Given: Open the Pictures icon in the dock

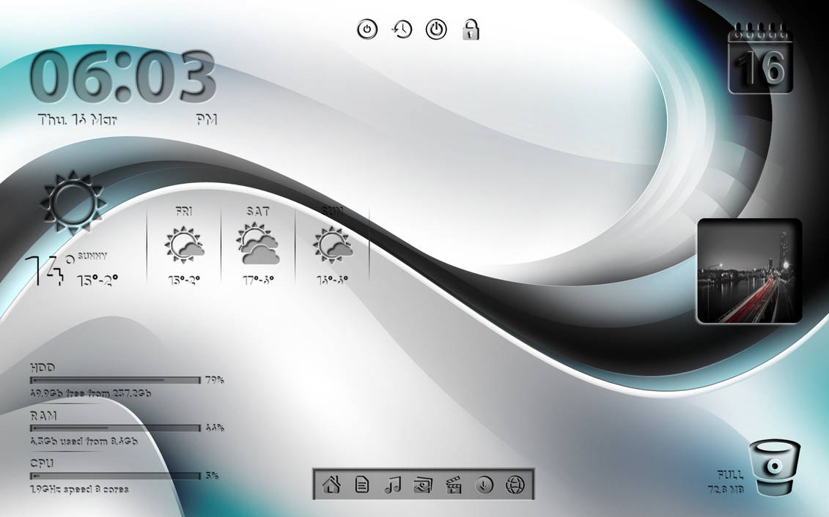Looking at the screenshot, I should 424,483.
